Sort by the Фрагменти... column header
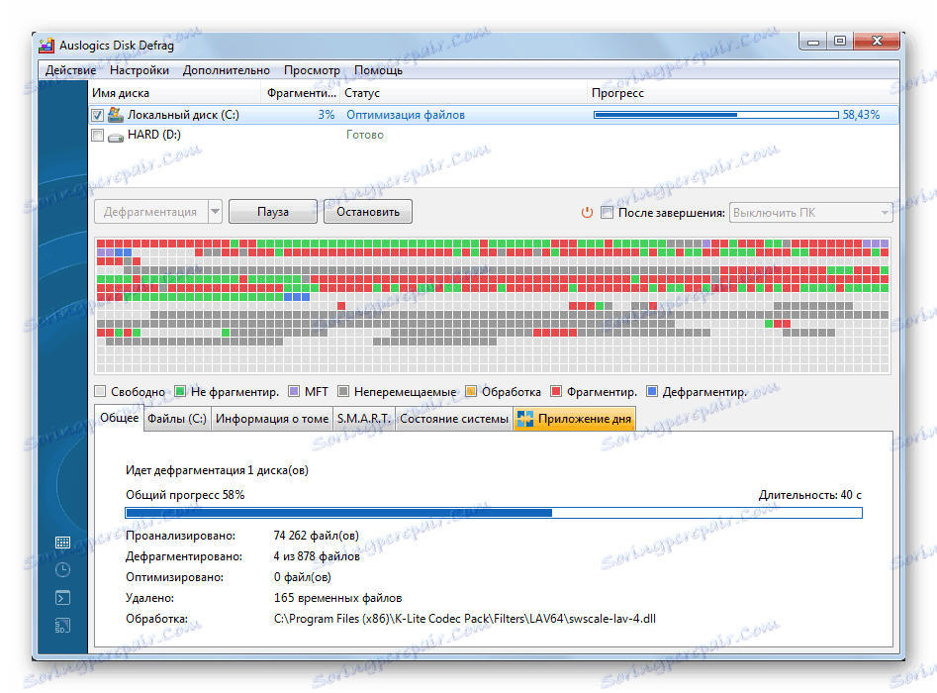 (x=301, y=93)
